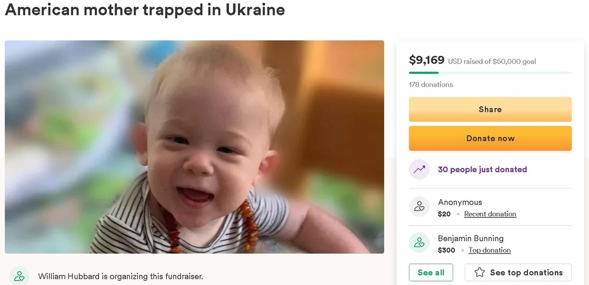Click the star icon for top donations
Viewport: 589px width, 285px height.
tap(480, 272)
